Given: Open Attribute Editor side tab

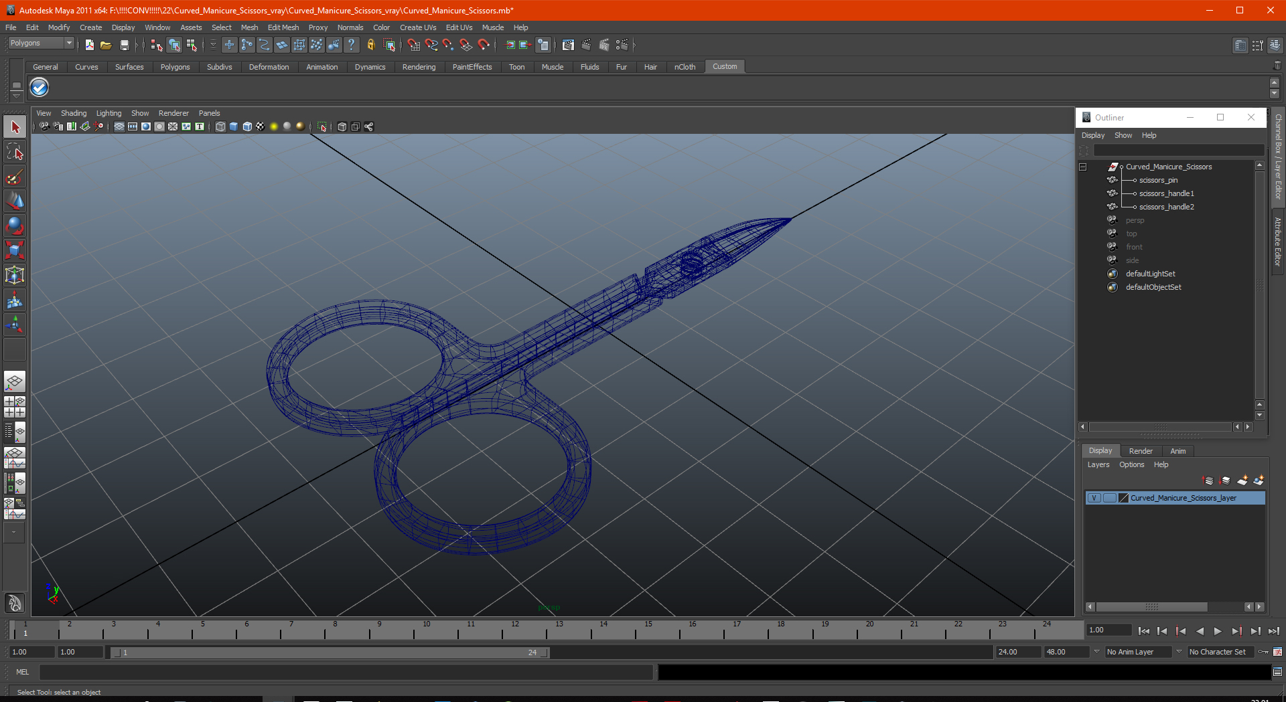Looking at the screenshot, I should coord(1278,242).
